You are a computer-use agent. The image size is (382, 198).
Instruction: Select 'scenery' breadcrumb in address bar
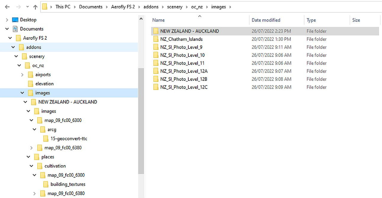pyautogui.click(x=175, y=7)
